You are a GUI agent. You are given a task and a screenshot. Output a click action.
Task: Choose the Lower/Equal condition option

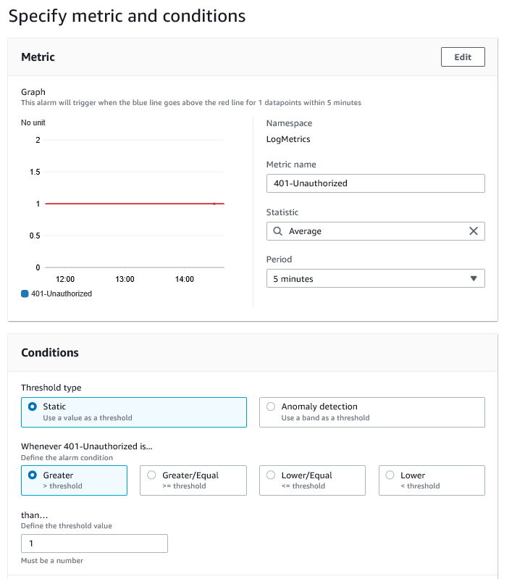[x=271, y=475]
